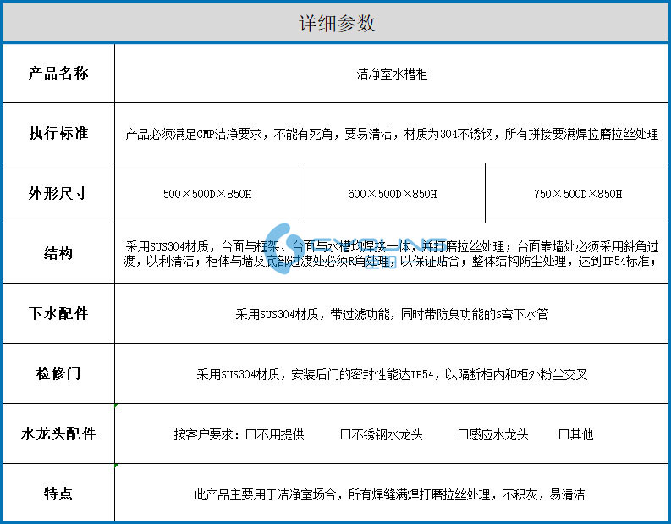The image size is (671, 524).
Task: Enable the 感应水龙头 checkbox
Action: click(x=463, y=435)
